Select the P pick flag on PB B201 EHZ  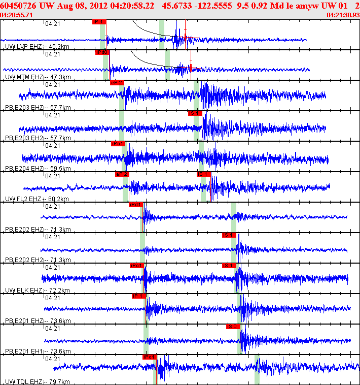[x=139, y=296]
